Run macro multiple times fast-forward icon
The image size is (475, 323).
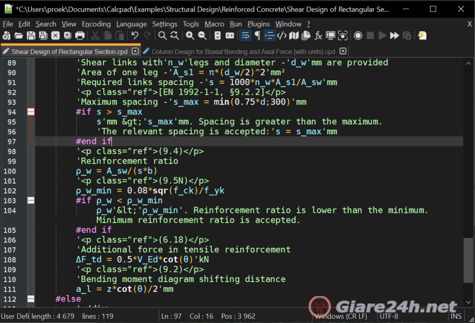pos(394,36)
